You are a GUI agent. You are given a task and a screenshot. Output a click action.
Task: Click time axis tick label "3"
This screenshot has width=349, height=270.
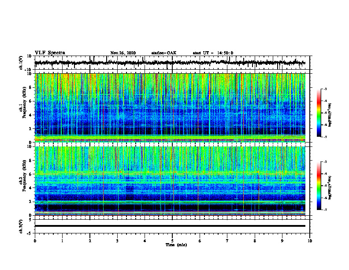tap(117, 241)
